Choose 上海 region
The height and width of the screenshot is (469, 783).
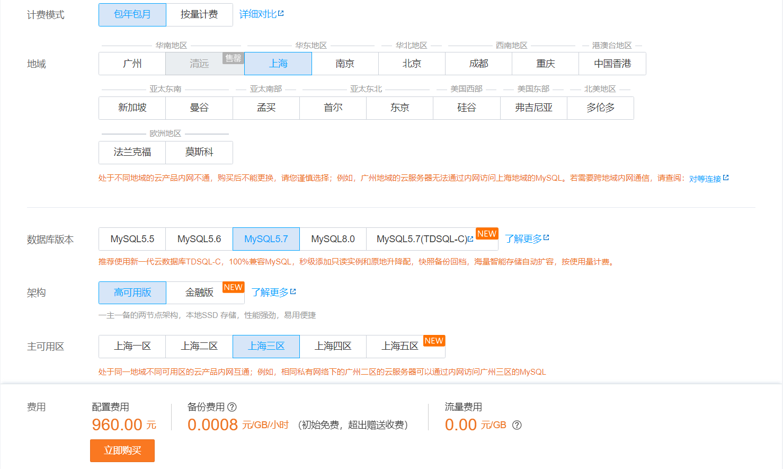pos(278,64)
